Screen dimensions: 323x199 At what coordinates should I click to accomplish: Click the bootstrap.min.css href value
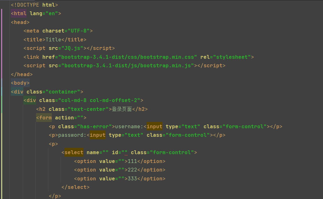tap(127, 57)
